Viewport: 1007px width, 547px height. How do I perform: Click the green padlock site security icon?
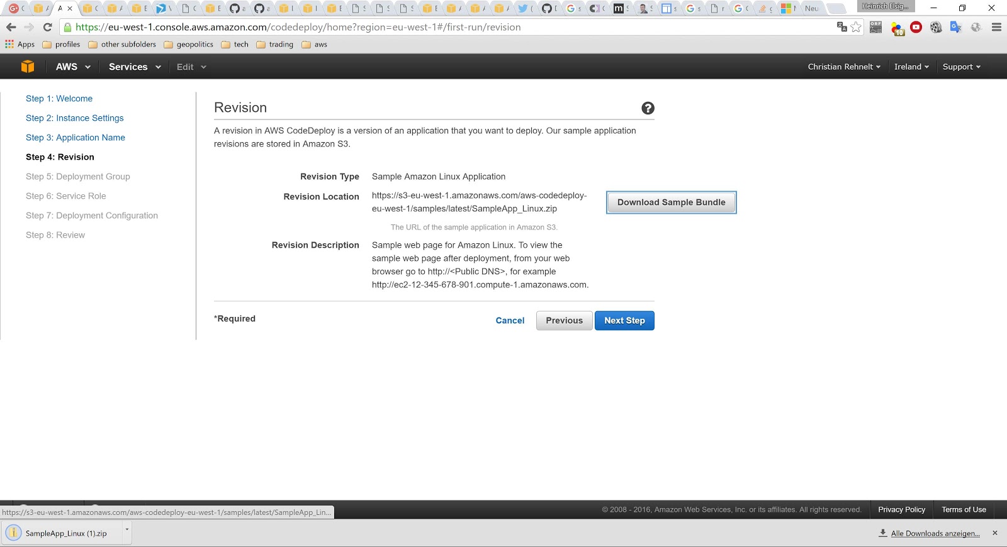click(67, 27)
